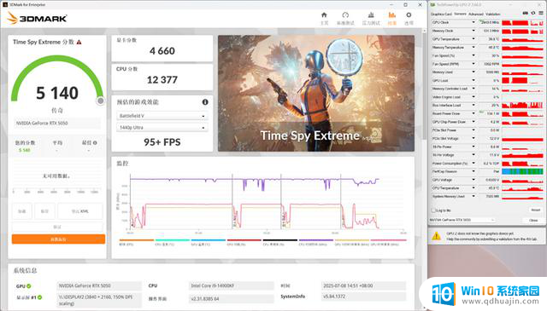The height and width of the screenshot is (311, 547).
Task: Open the Memory Clock sensor dropdown arrow
Action: coord(473,31)
